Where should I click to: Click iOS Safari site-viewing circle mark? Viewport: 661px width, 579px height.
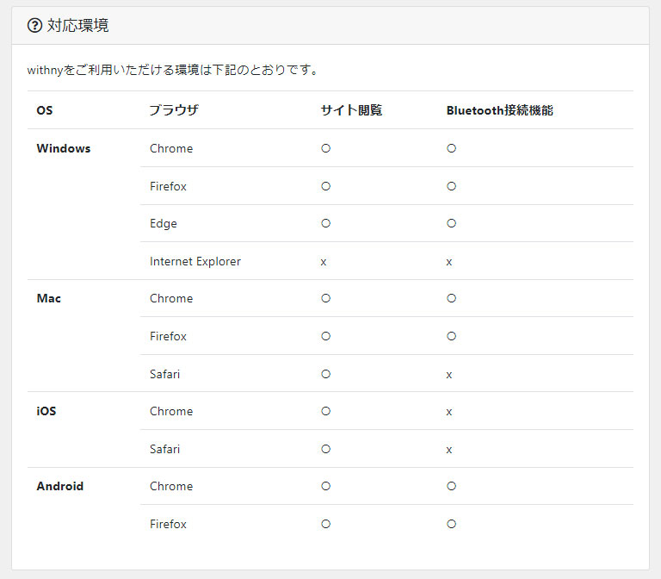[x=326, y=449]
